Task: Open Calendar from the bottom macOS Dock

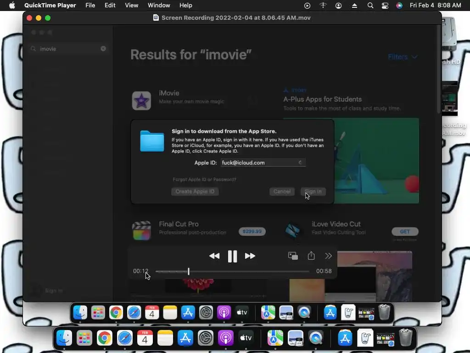Action: tap(145, 338)
